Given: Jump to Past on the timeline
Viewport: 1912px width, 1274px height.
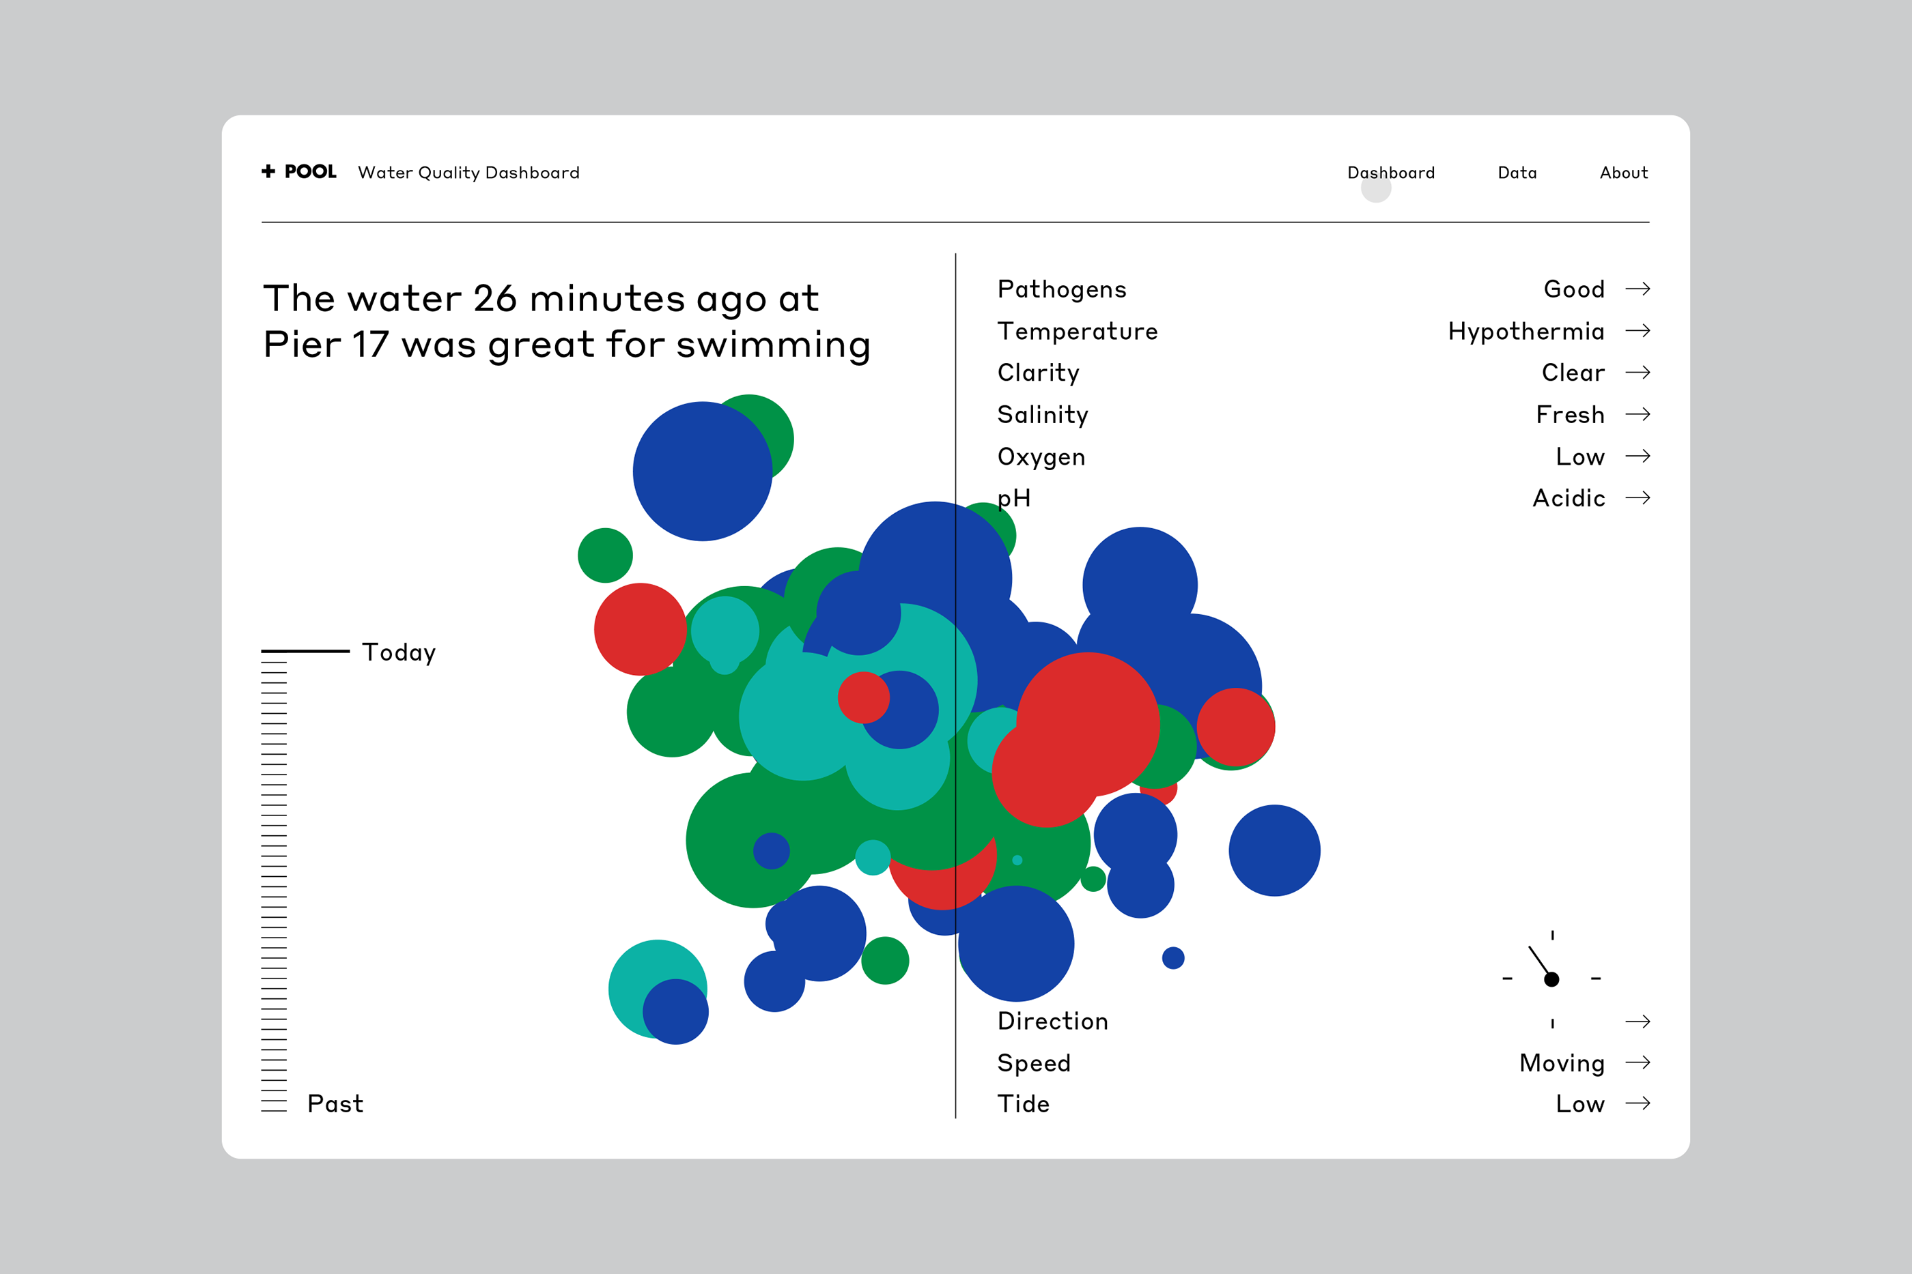Looking at the screenshot, I should point(335,1103).
